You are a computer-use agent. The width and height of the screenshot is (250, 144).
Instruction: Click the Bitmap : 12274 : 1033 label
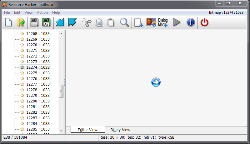(226, 12)
